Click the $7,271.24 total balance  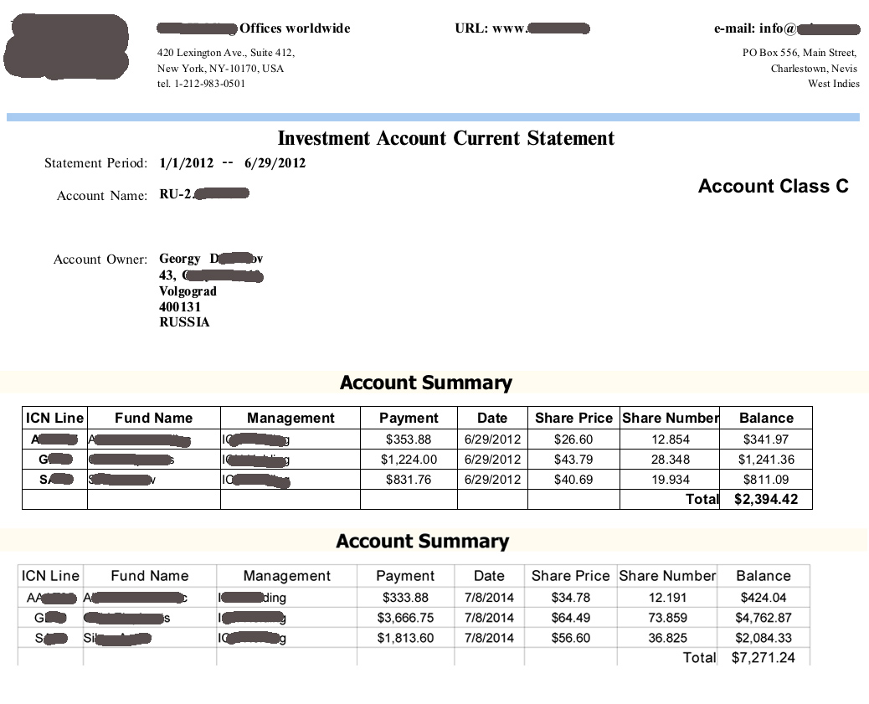(763, 658)
